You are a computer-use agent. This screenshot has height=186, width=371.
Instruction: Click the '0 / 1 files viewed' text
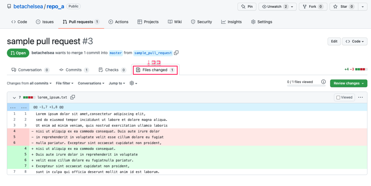click(300, 82)
